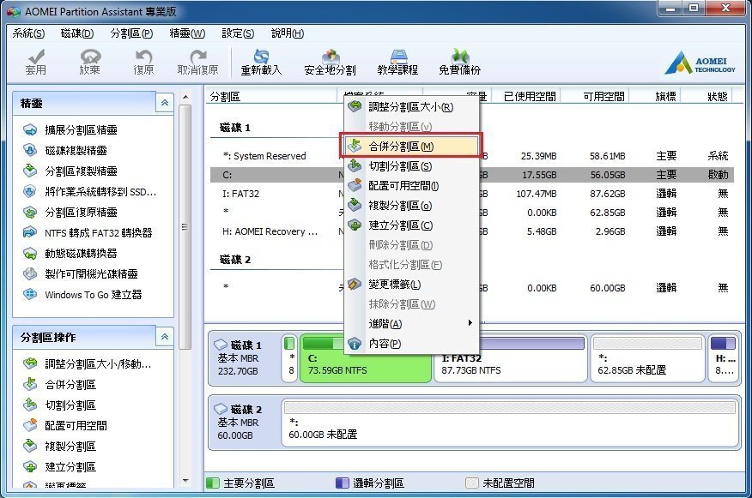The width and height of the screenshot is (752, 498).
Task: Open 磁碟複製精靈 in the sidebar
Action: coord(64,150)
